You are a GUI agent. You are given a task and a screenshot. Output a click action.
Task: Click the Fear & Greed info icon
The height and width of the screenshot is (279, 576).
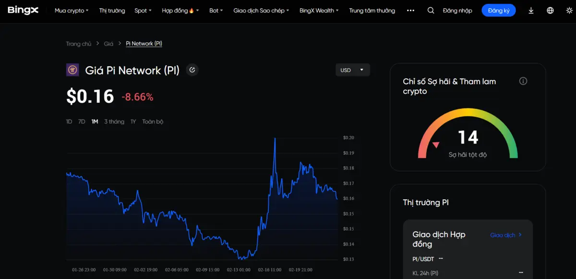tap(523, 81)
